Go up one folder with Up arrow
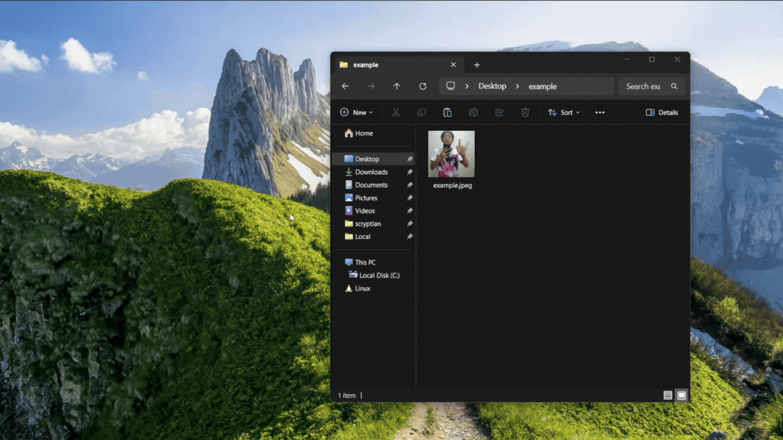783x440 pixels. tap(396, 86)
